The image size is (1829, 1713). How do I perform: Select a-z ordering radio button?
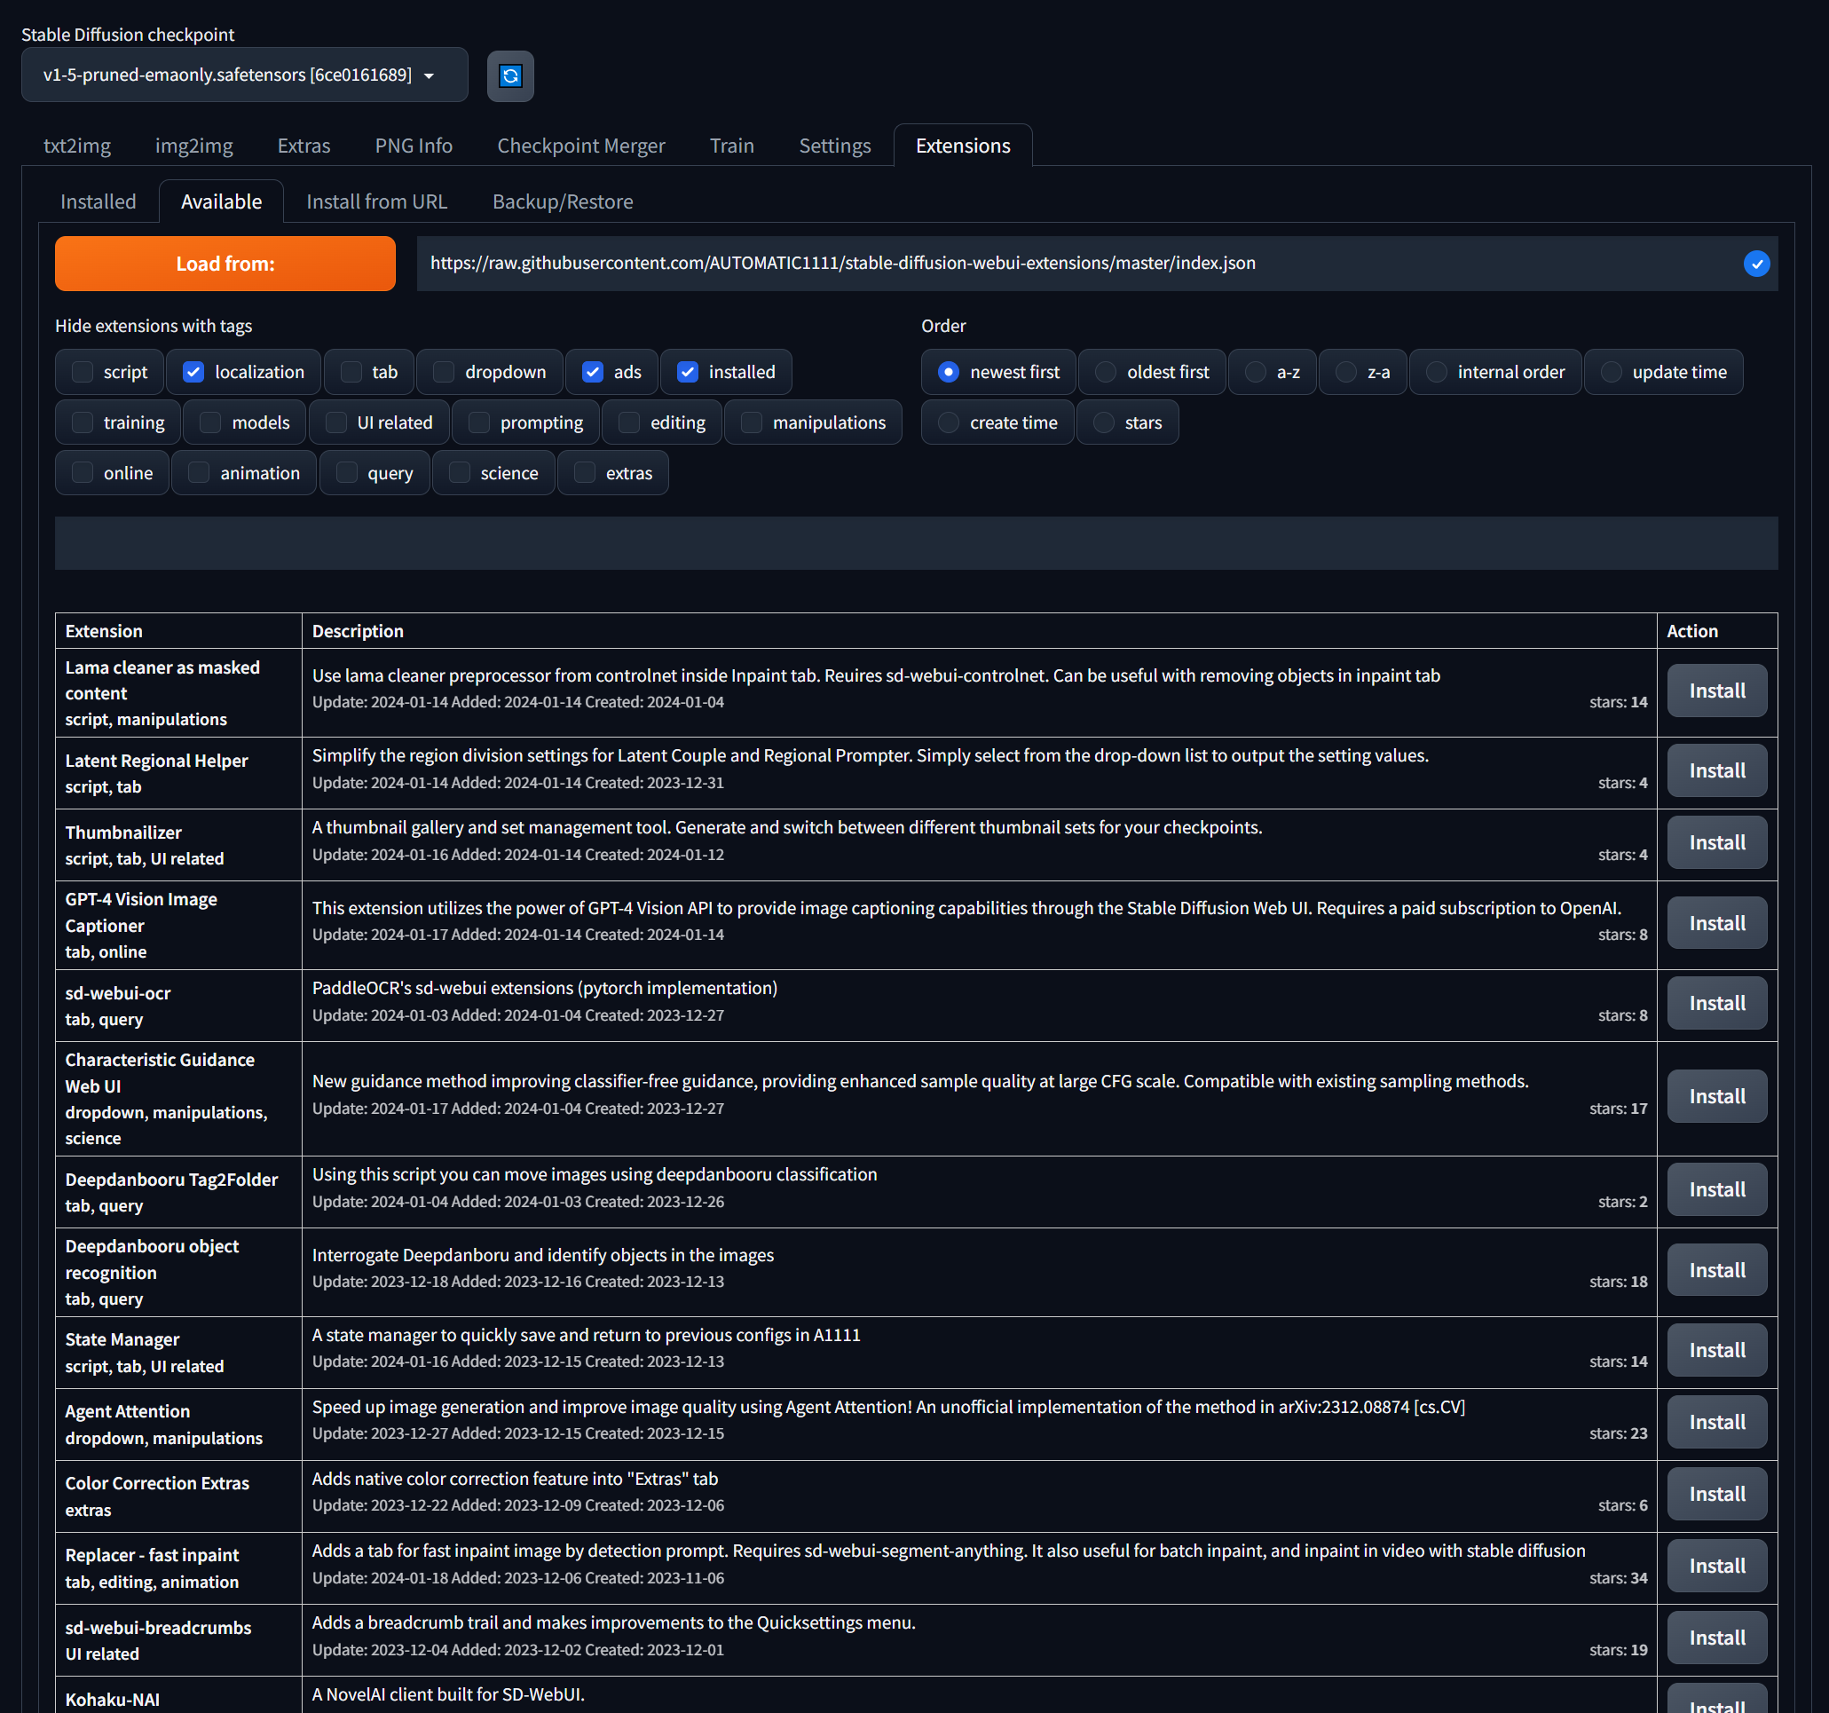1255,372
